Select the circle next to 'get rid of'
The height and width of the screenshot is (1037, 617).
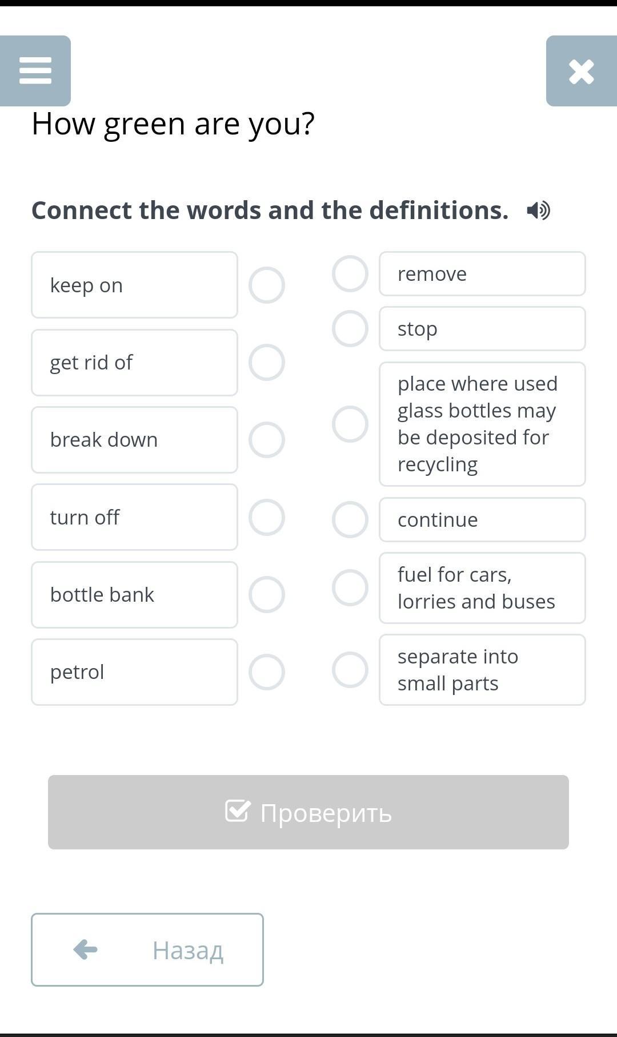[267, 363]
